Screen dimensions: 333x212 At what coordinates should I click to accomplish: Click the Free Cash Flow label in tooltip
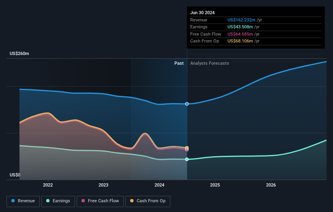click(206, 34)
